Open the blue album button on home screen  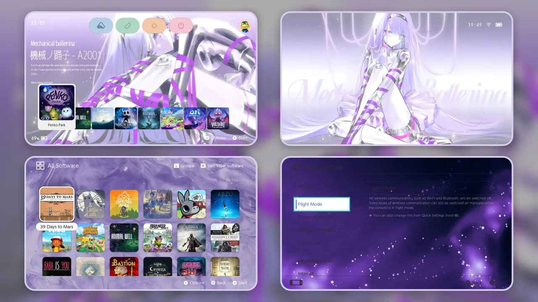(x=101, y=26)
